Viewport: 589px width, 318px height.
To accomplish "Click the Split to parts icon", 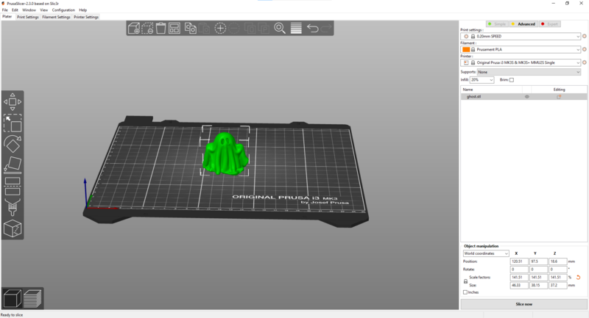I will coord(264,29).
